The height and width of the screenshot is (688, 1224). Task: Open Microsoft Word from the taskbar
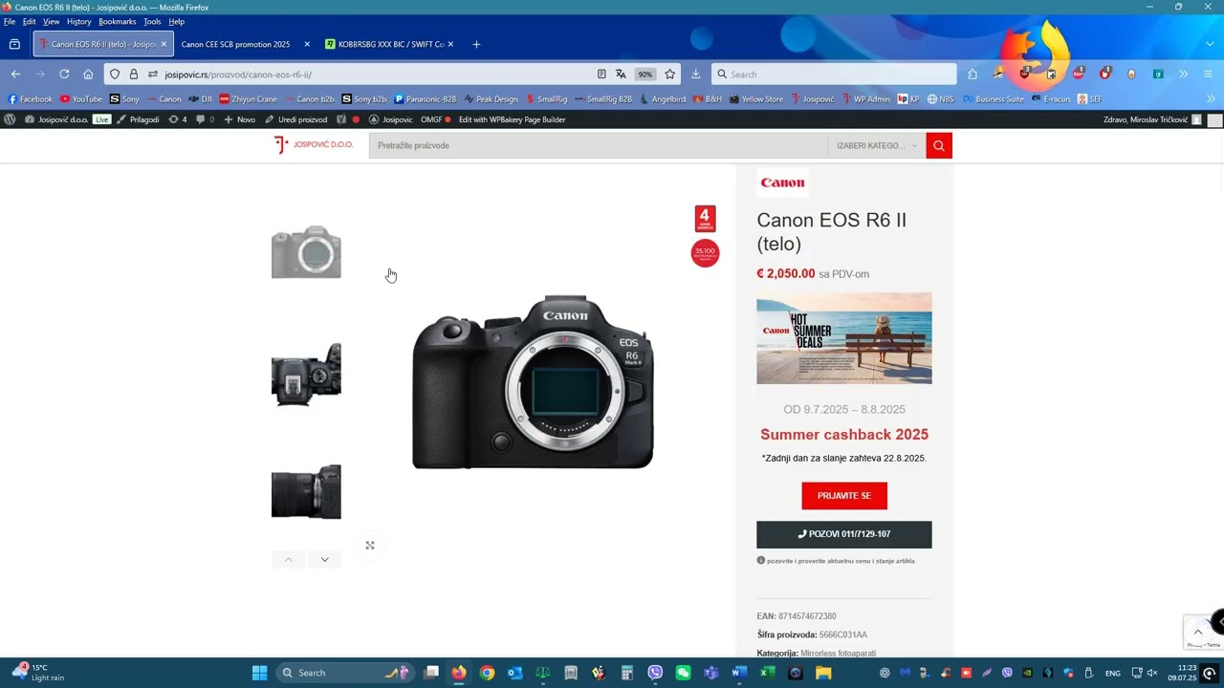point(739,673)
